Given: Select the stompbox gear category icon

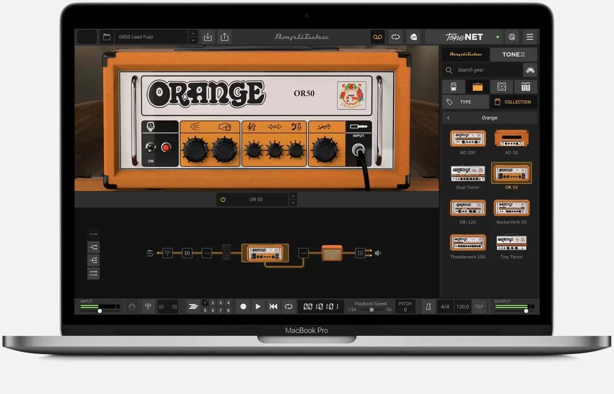Looking at the screenshot, I should (x=453, y=86).
